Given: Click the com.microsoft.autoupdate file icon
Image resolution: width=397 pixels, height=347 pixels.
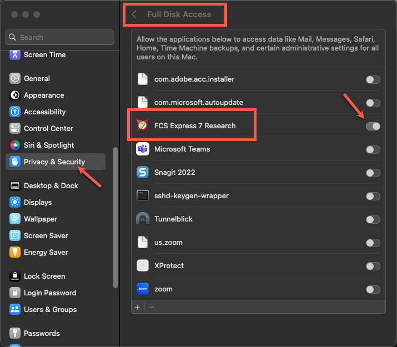Looking at the screenshot, I should pyautogui.click(x=143, y=102).
